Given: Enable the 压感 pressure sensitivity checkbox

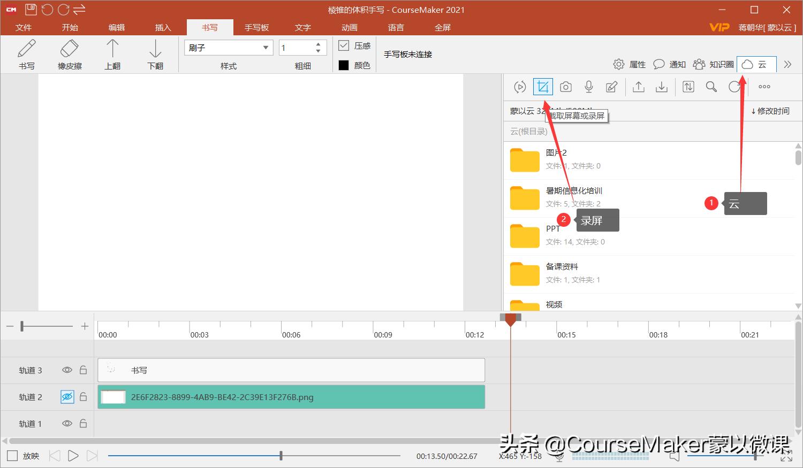Looking at the screenshot, I should (x=343, y=45).
